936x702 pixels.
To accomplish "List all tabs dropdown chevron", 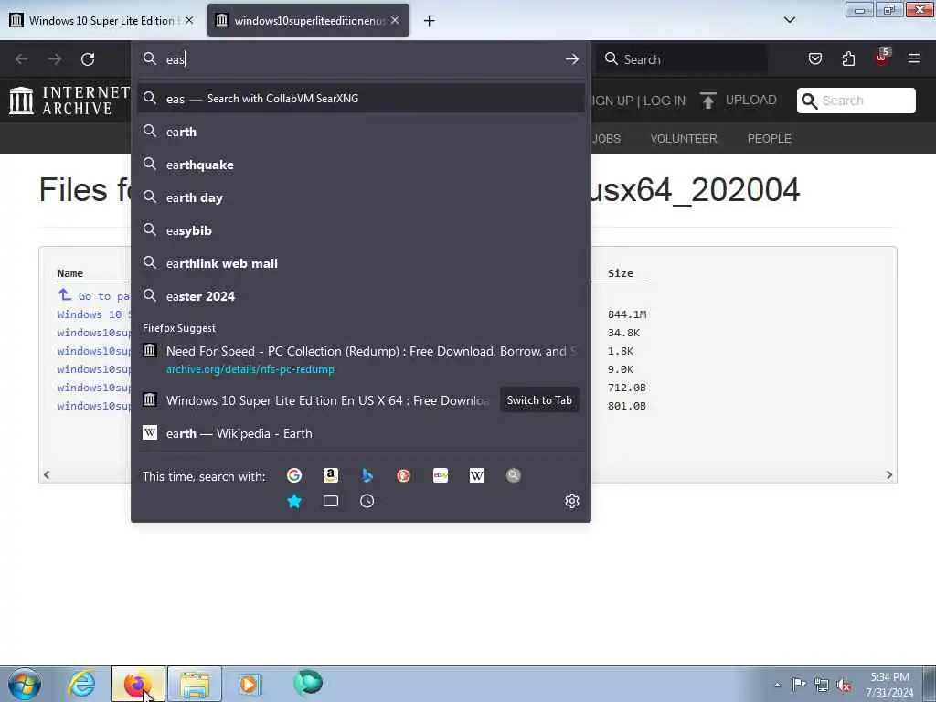I will pyautogui.click(x=789, y=20).
